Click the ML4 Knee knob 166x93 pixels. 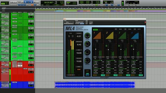(87, 52)
